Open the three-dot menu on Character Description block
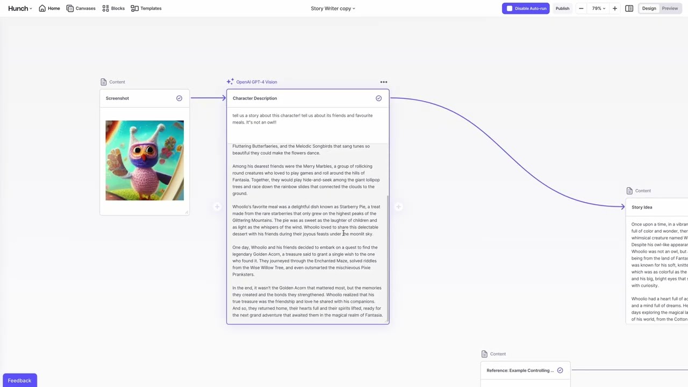This screenshot has width=688, height=387. click(x=383, y=82)
